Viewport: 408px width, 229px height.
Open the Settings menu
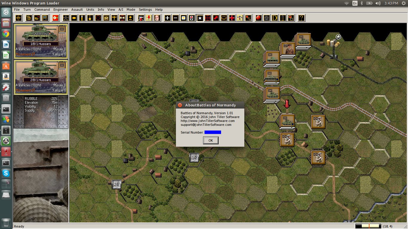point(145,10)
